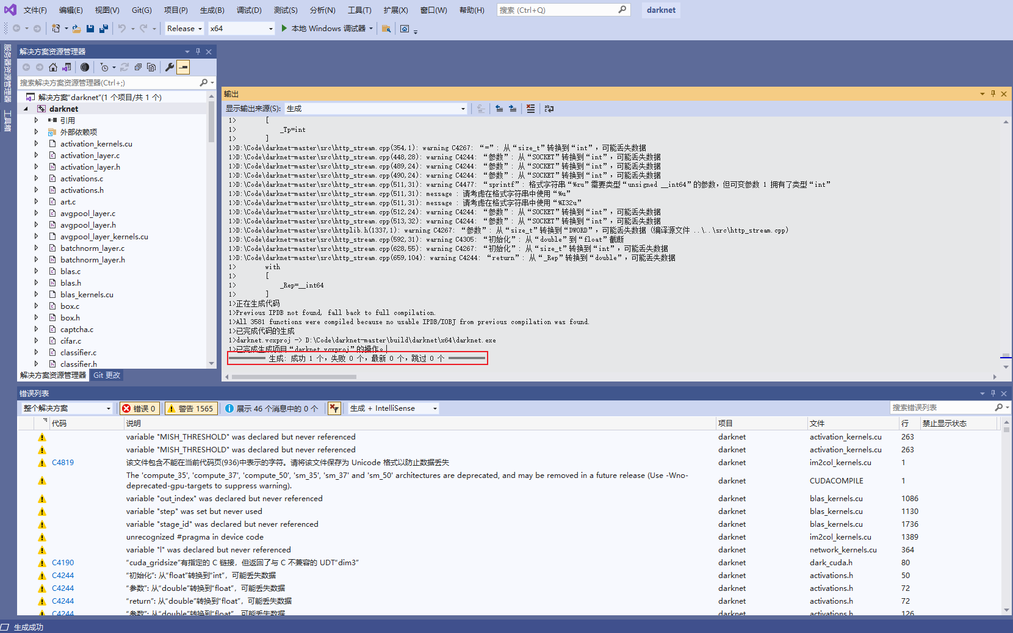Toggle the 错误 0 errors filter
Viewport: 1013px width, 633px height.
(x=140, y=408)
